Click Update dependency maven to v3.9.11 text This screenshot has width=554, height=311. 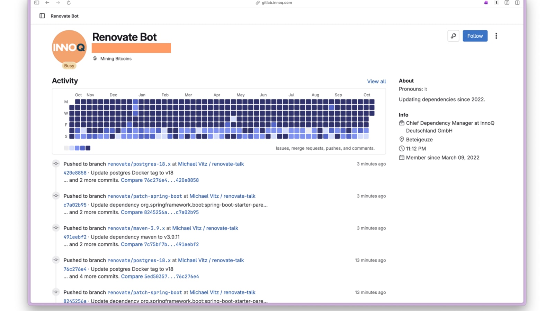(x=135, y=237)
